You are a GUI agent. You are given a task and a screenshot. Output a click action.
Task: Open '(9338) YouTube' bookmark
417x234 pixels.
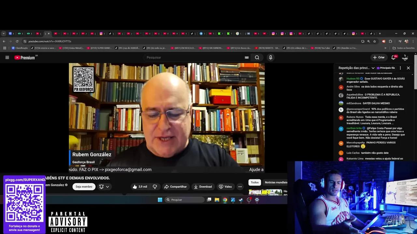click(x=320, y=48)
